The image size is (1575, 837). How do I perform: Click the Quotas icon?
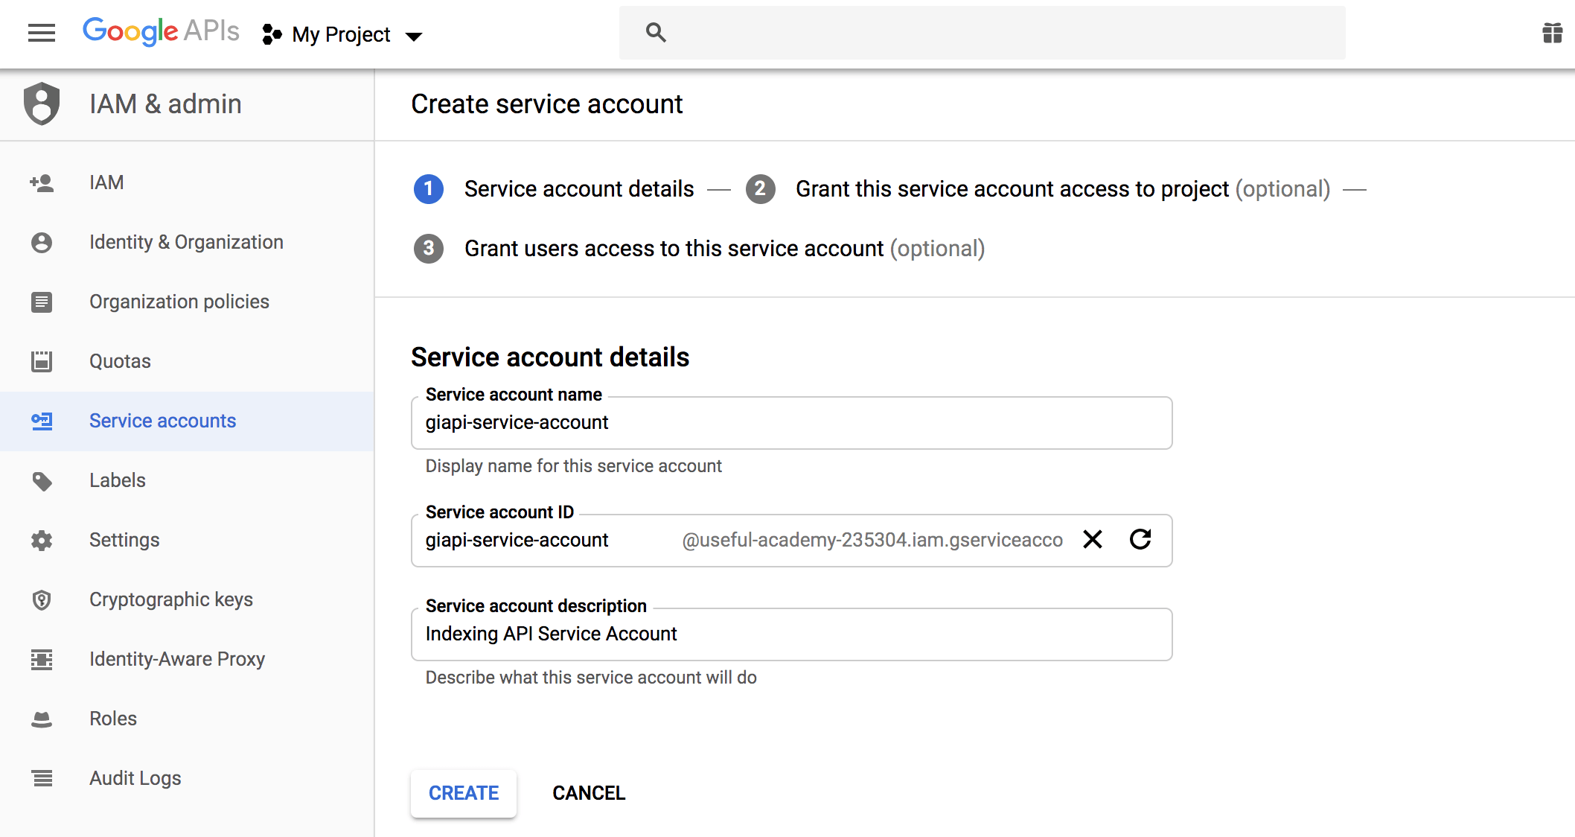(x=42, y=361)
